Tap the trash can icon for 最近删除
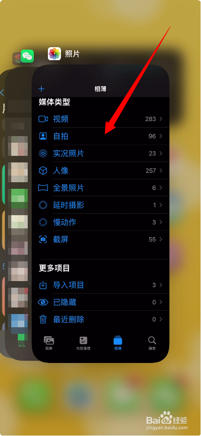Screen dimensions: 201x436 (x=43, y=320)
